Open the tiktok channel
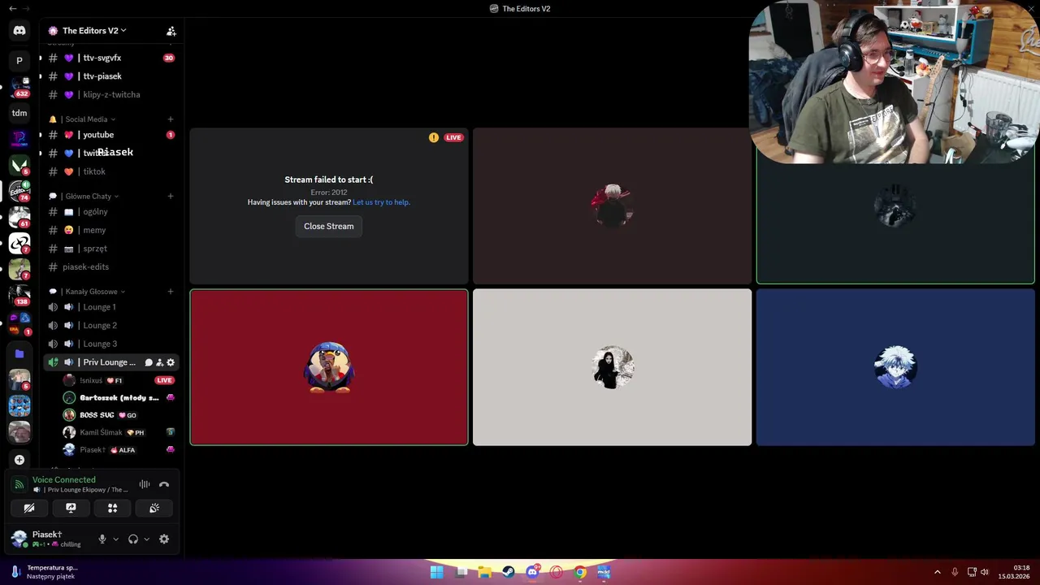 pos(111,171)
